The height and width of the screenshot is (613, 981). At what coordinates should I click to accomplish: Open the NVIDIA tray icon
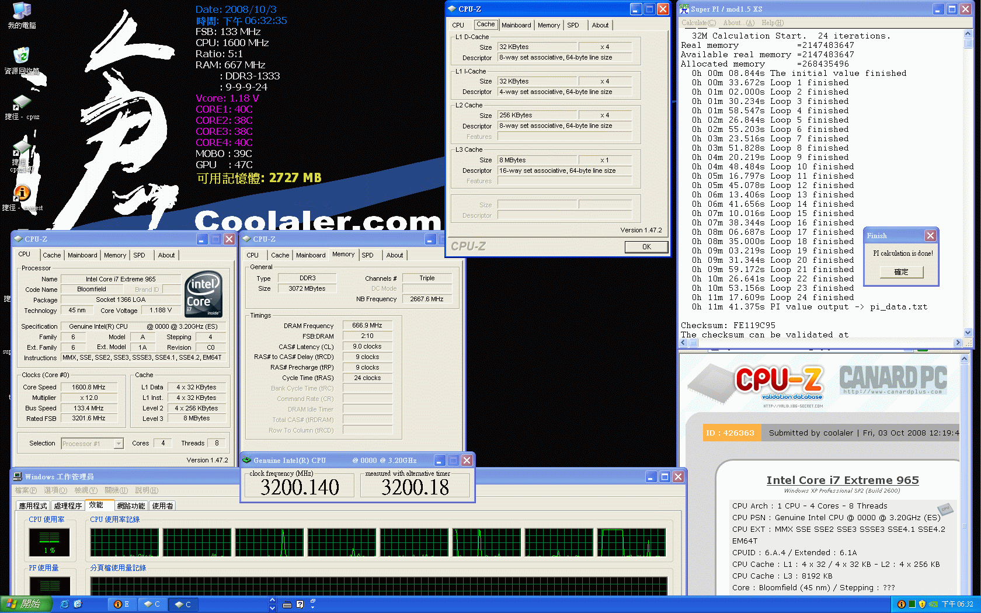click(x=933, y=604)
